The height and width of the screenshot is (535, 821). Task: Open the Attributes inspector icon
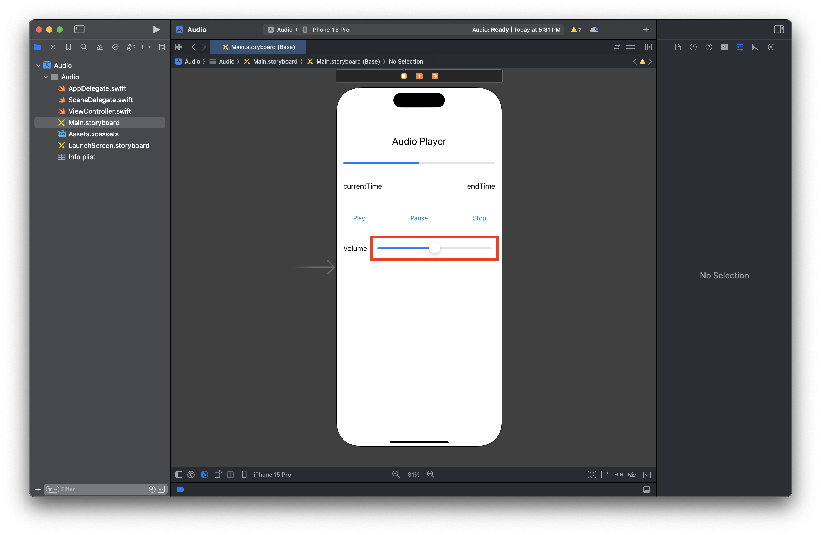[x=740, y=47]
